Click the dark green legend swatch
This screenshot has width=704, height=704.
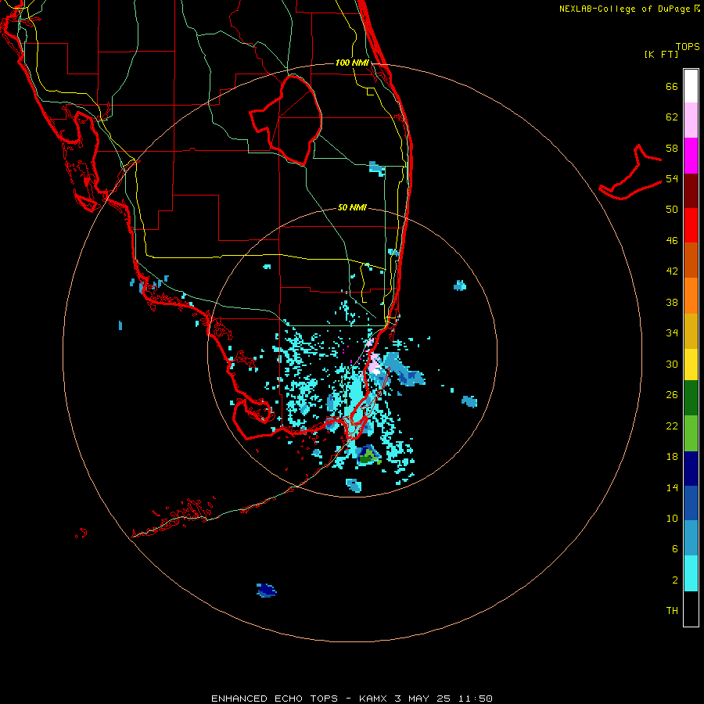click(691, 398)
